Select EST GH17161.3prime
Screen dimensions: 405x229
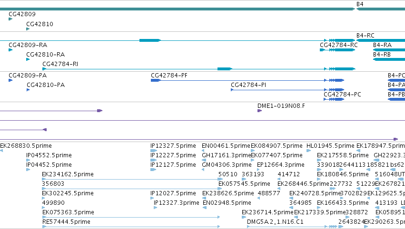pyautogui.click(x=226, y=155)
